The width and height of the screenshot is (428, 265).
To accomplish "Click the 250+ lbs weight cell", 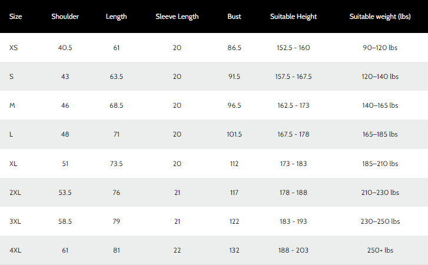I will (x=381, y=250).
